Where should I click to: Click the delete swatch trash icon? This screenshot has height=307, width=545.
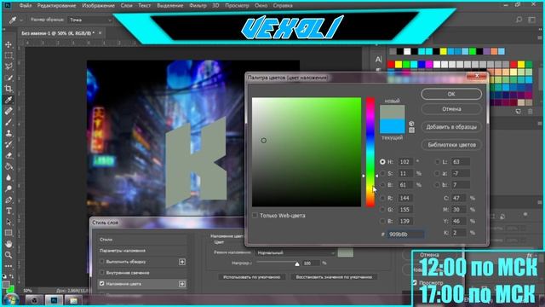(530, 112)
